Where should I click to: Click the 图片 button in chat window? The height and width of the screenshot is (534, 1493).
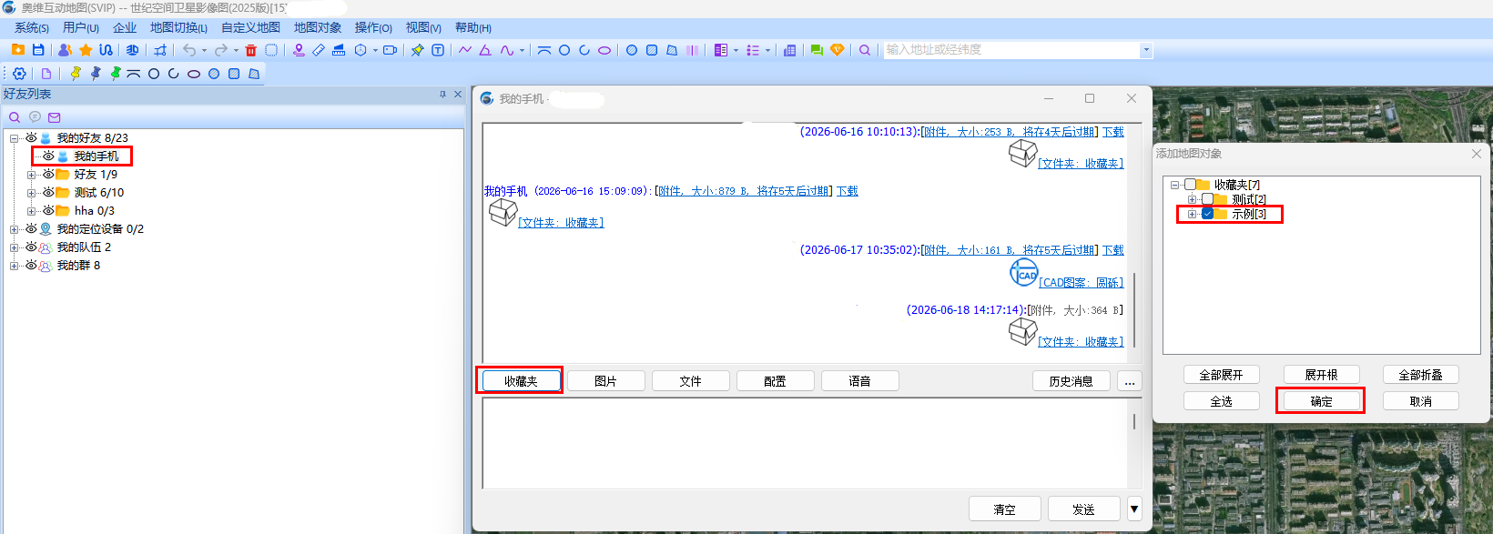point(605,381)
